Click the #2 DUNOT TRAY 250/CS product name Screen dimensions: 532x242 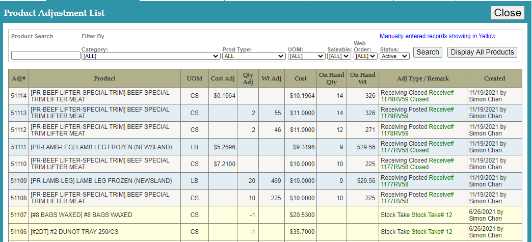[x=74, y=232]
